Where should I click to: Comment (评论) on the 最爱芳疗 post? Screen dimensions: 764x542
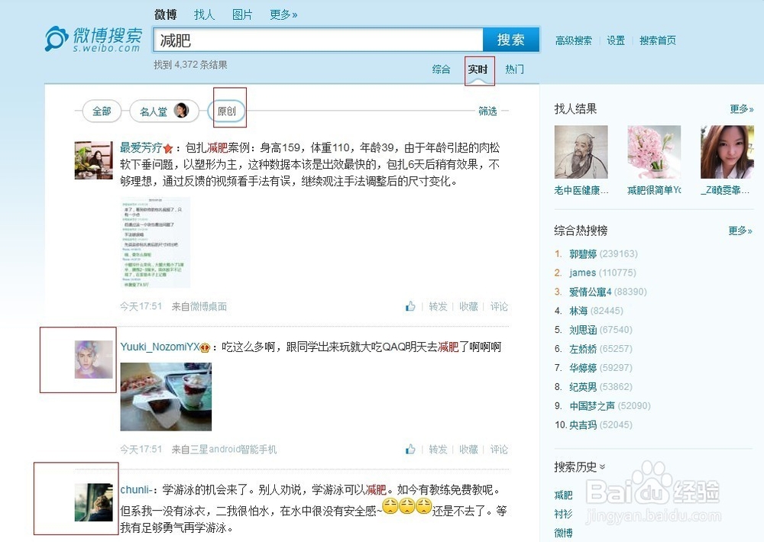(499, 306)
